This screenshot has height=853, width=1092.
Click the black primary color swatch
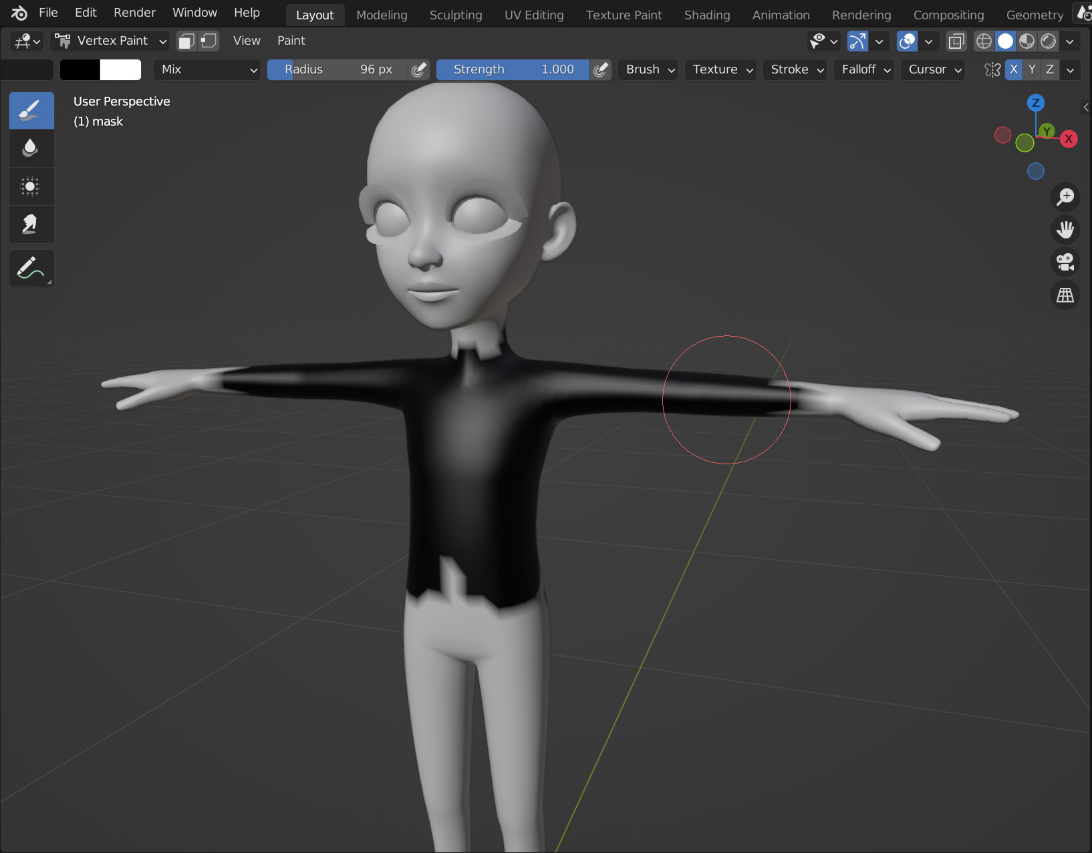coord(80,69)
